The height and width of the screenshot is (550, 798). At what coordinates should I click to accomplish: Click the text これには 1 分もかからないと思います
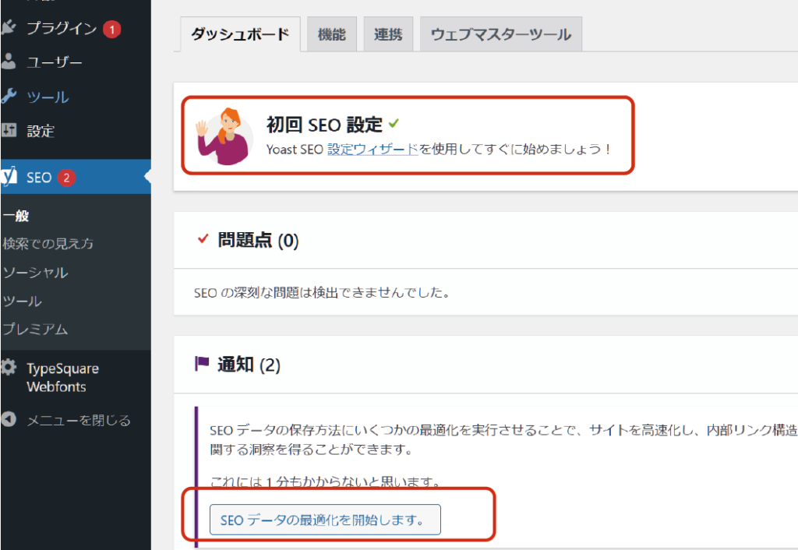tap(326, 481)
